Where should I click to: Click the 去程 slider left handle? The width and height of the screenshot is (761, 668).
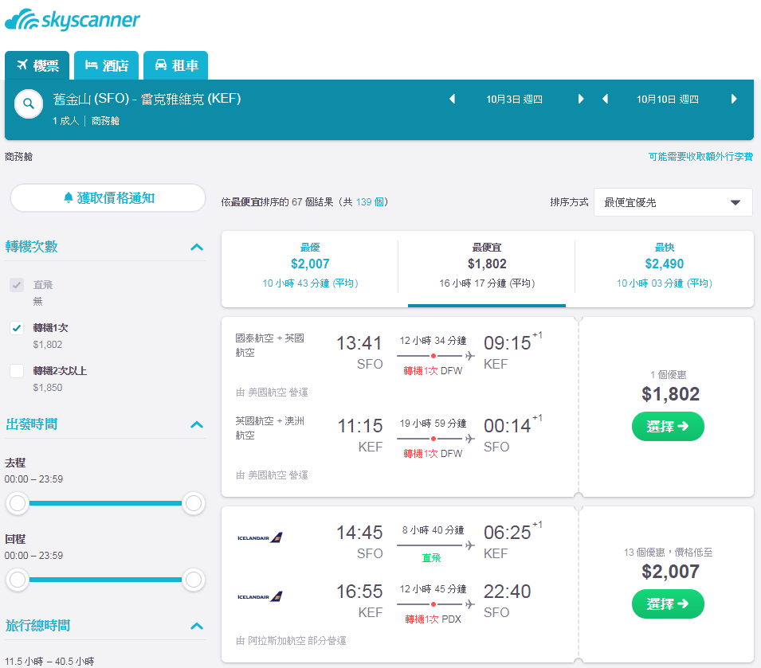point(18,503)
